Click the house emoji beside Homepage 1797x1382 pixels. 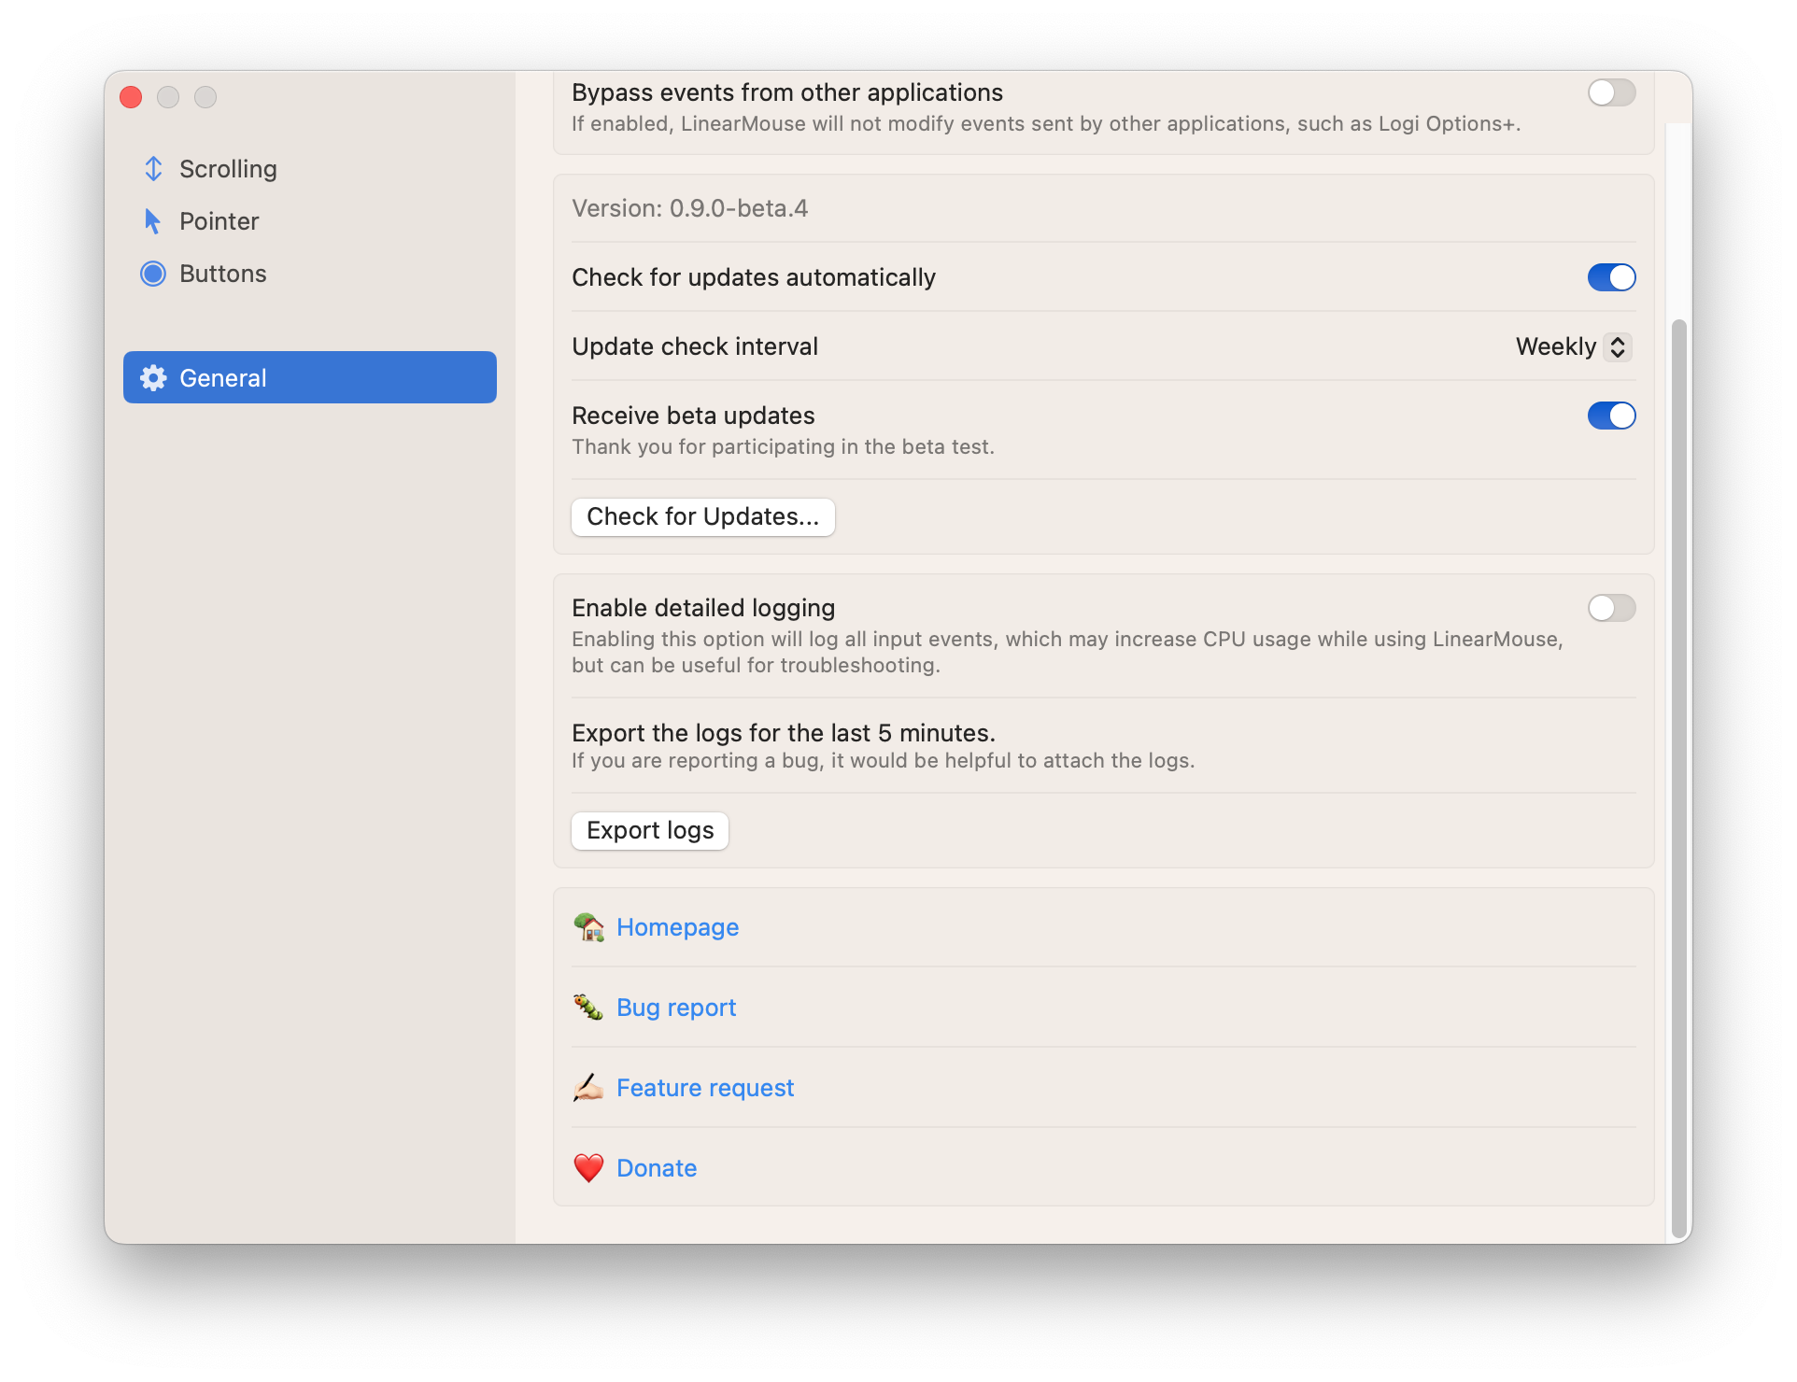(587, 927)
